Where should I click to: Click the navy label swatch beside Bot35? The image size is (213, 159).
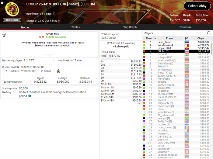(144, 146)
